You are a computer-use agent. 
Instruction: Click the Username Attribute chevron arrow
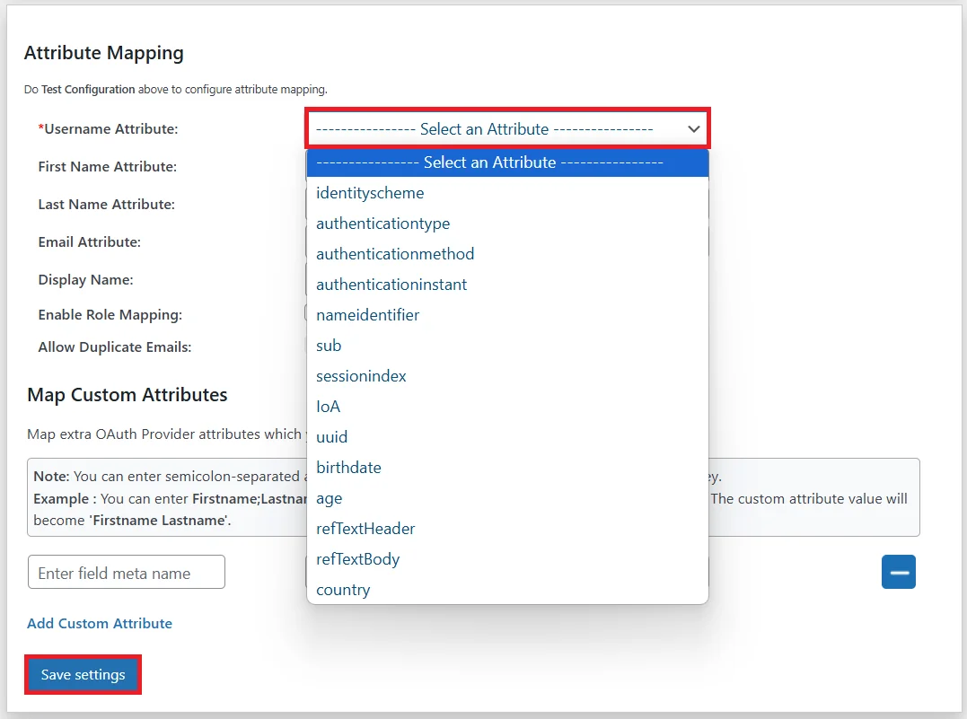(x=694, y=129)
